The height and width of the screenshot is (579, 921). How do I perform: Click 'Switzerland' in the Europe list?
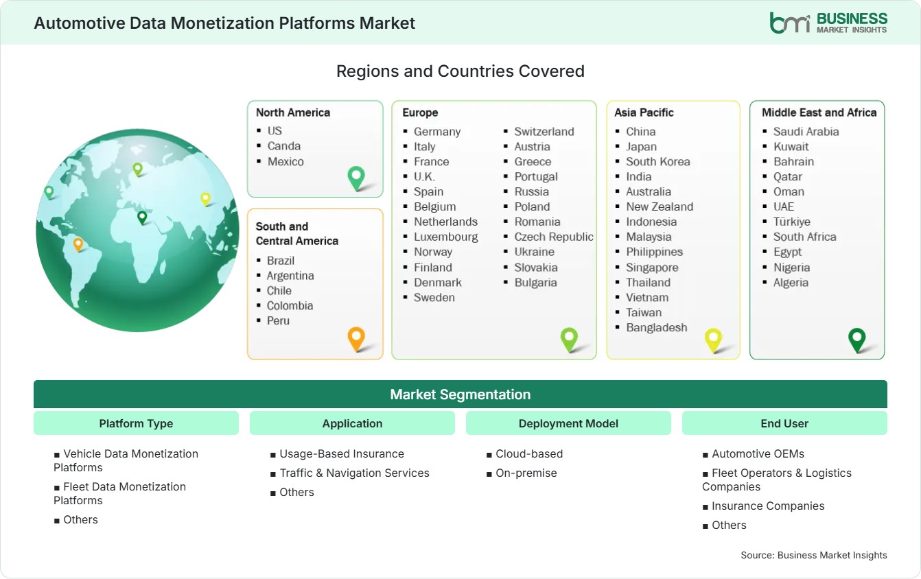[544, 132]
